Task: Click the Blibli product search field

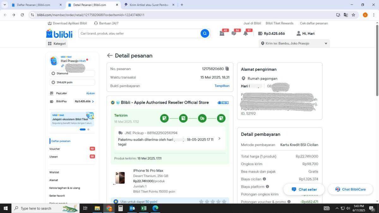Action: (140, 33)
